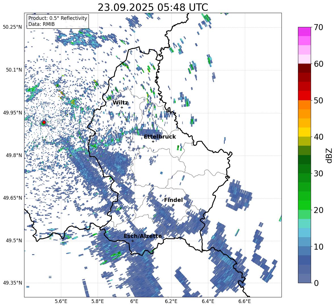Click the colorbar tick label 40
Viewport: 336px width, 307px height.
pos(318,137)
